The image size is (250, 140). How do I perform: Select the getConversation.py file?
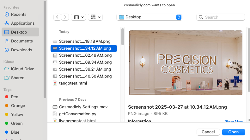coord(84,114)
